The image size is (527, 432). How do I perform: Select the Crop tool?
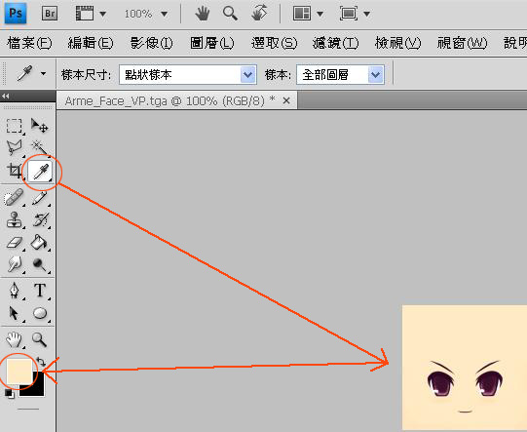14,172
